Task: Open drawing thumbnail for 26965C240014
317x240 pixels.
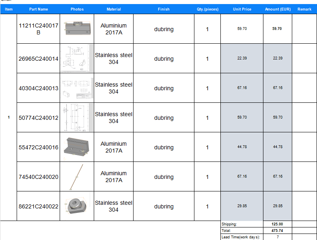Action: point(77,58)
